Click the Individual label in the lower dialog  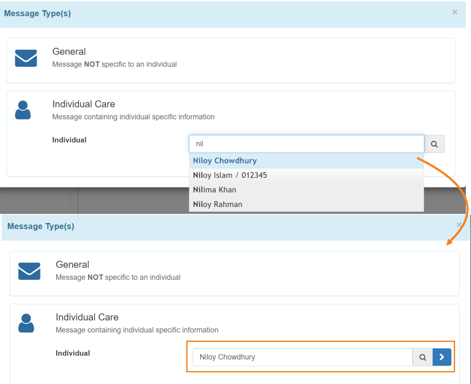click(73, 353)
